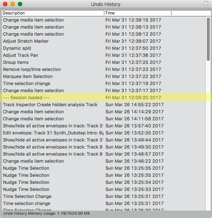212x218 pixels.
Task: Click the green zoom window button
Action: pyautogui.click(x=20, y=4)
